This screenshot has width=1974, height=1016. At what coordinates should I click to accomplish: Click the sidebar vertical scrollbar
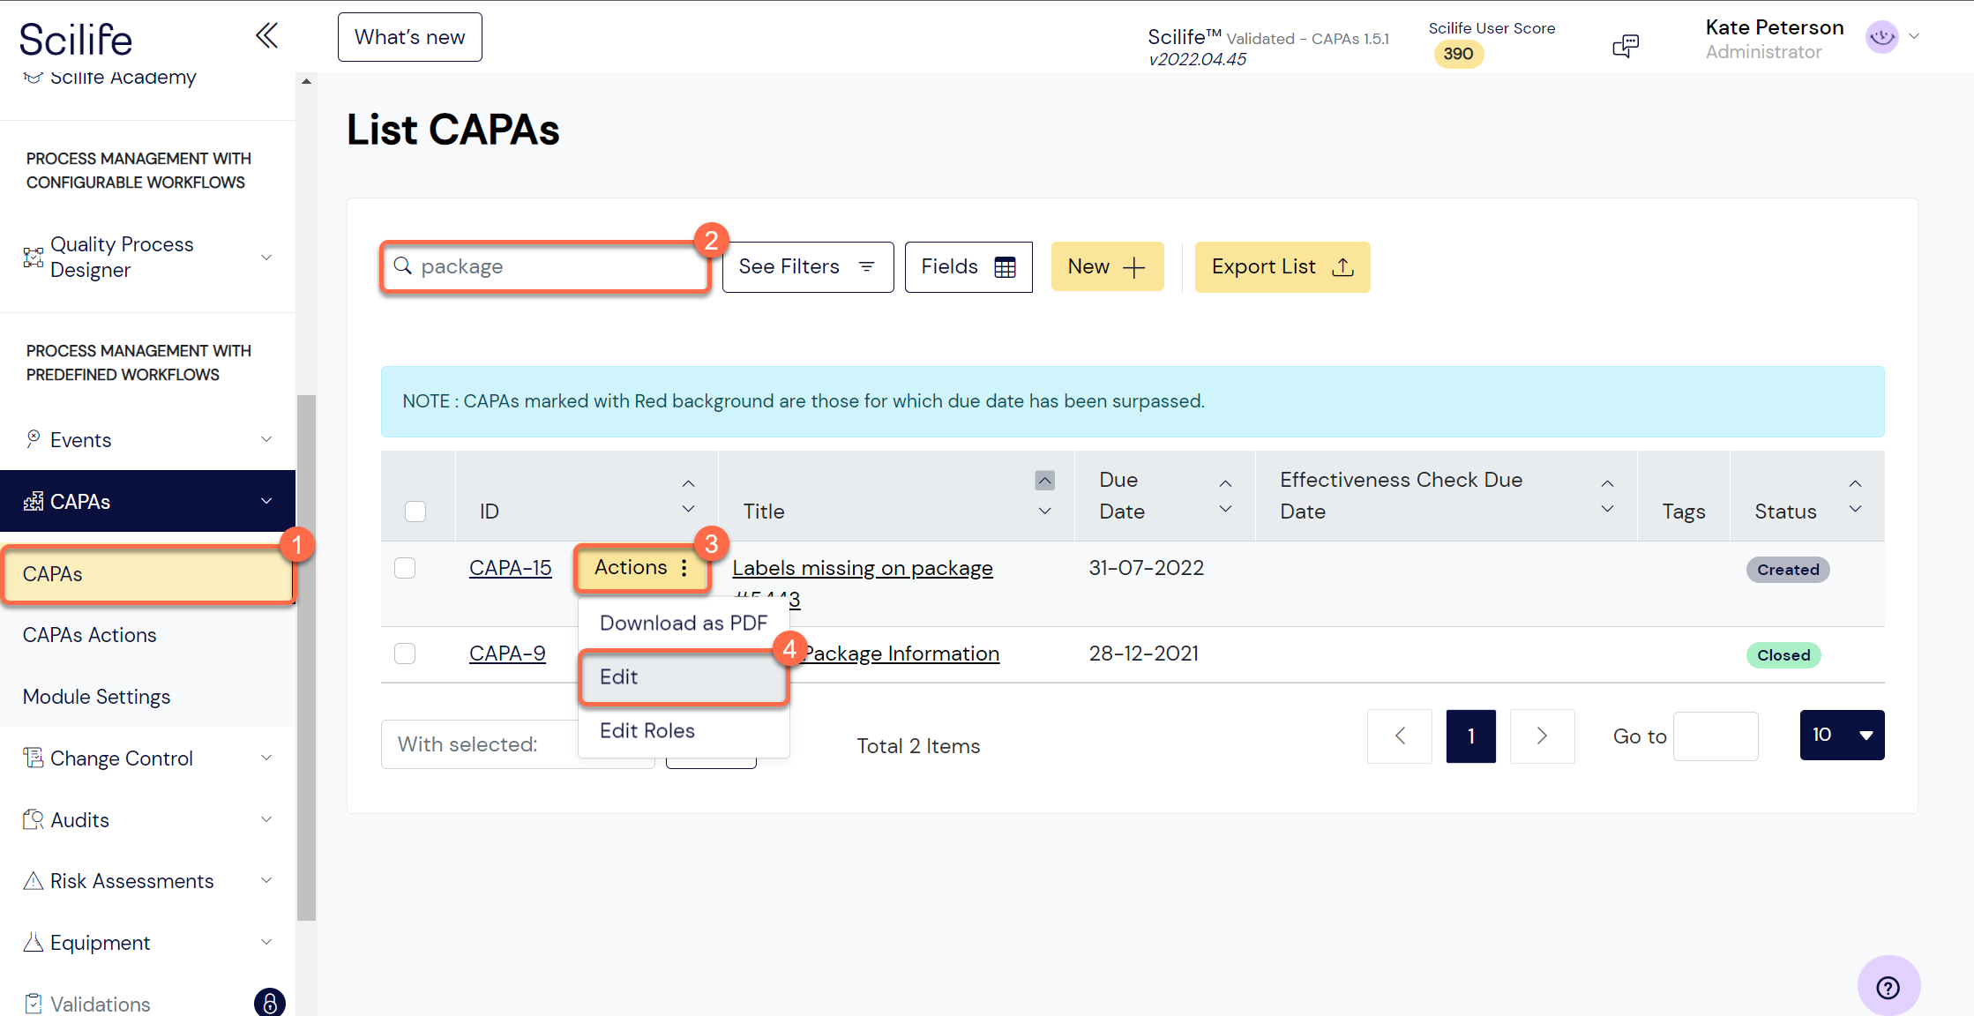click(306, 657)
